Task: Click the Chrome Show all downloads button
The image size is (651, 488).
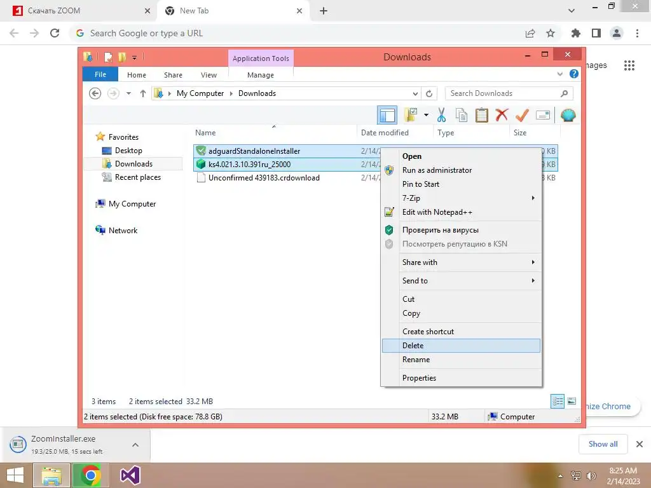Action: 603,444
